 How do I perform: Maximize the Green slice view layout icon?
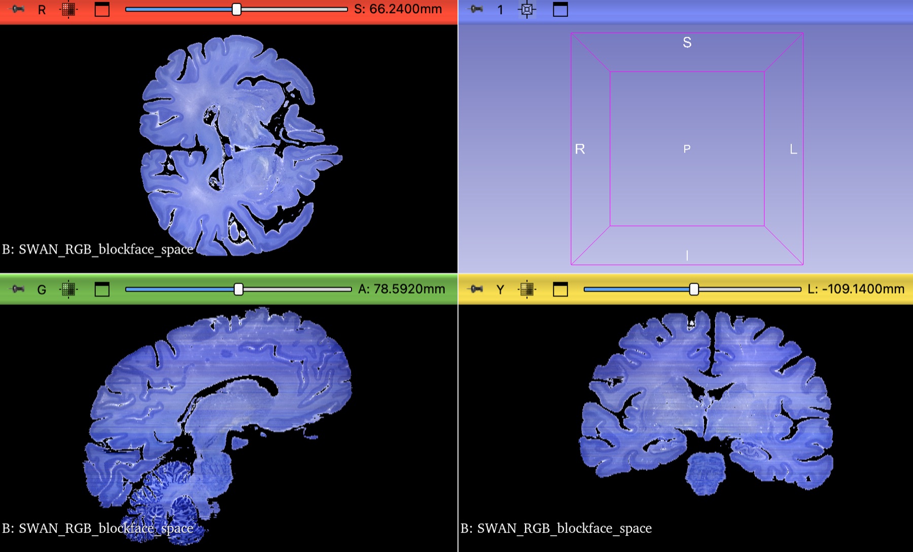pyautogui.click(x=102, y=289)
